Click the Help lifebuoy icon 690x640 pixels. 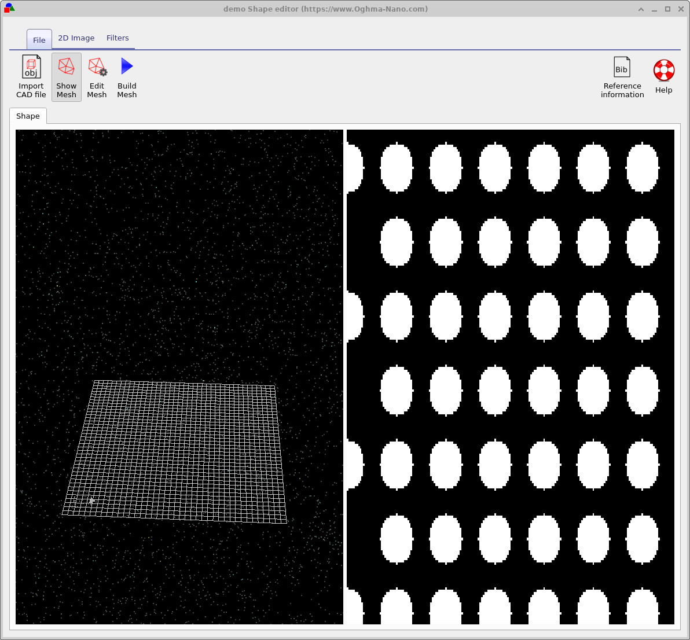click(663, 69)
